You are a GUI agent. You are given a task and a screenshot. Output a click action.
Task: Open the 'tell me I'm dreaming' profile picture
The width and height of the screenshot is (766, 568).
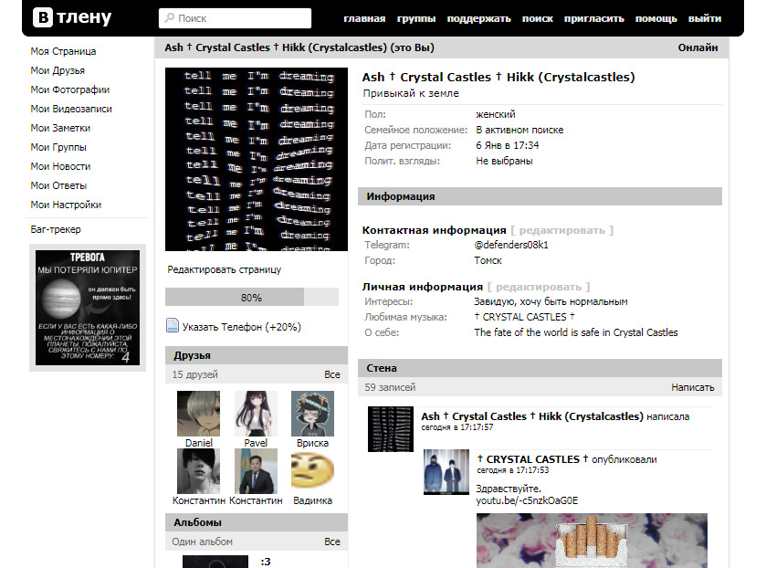click(257, 160)
